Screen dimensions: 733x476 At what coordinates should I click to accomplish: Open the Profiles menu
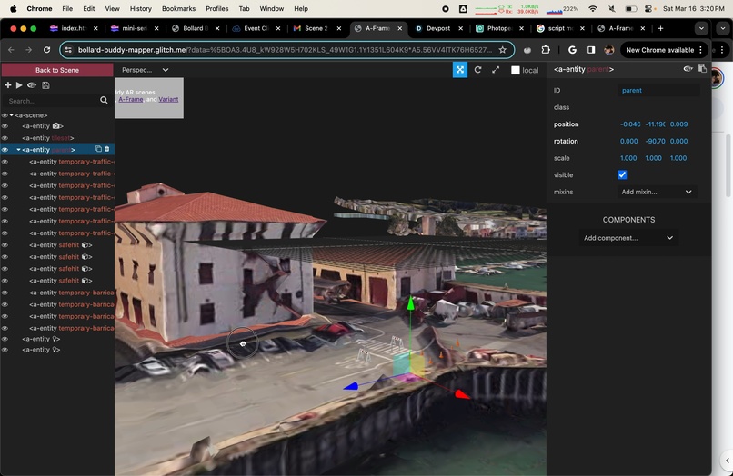coord(217,8)
